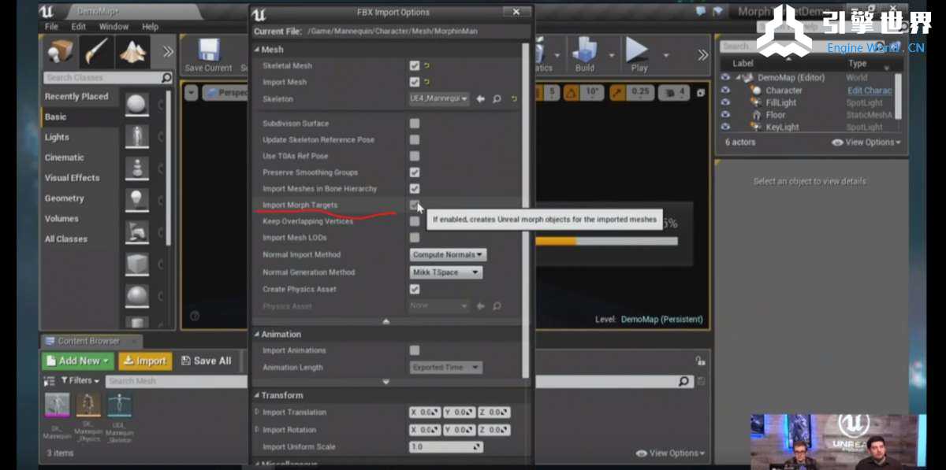Toggle visibility eye for the Floor actor
Image resolution: width=946 pixels, height=470 pixels.
pyautogui.click(x=726, y=115)
